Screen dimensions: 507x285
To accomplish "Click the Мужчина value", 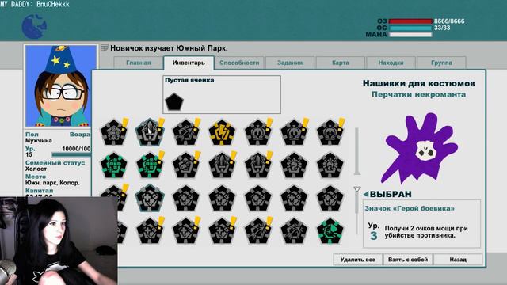I will (39, 141).
